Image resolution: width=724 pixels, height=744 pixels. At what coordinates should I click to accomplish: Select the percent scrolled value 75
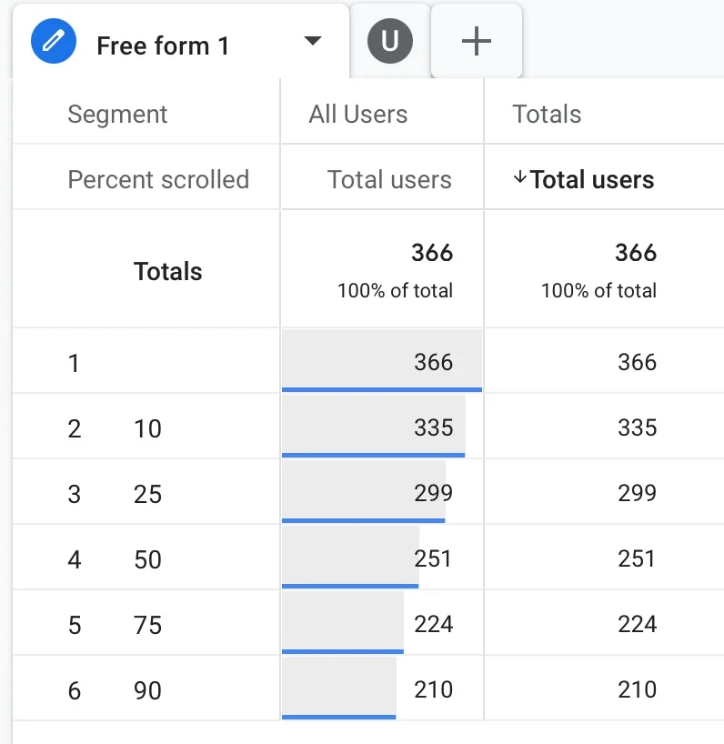tap(147, 625)
